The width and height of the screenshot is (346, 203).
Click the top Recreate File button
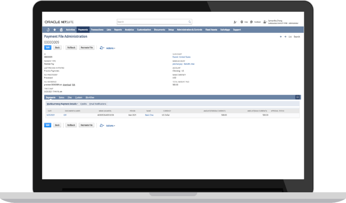[x=87, y=48]
